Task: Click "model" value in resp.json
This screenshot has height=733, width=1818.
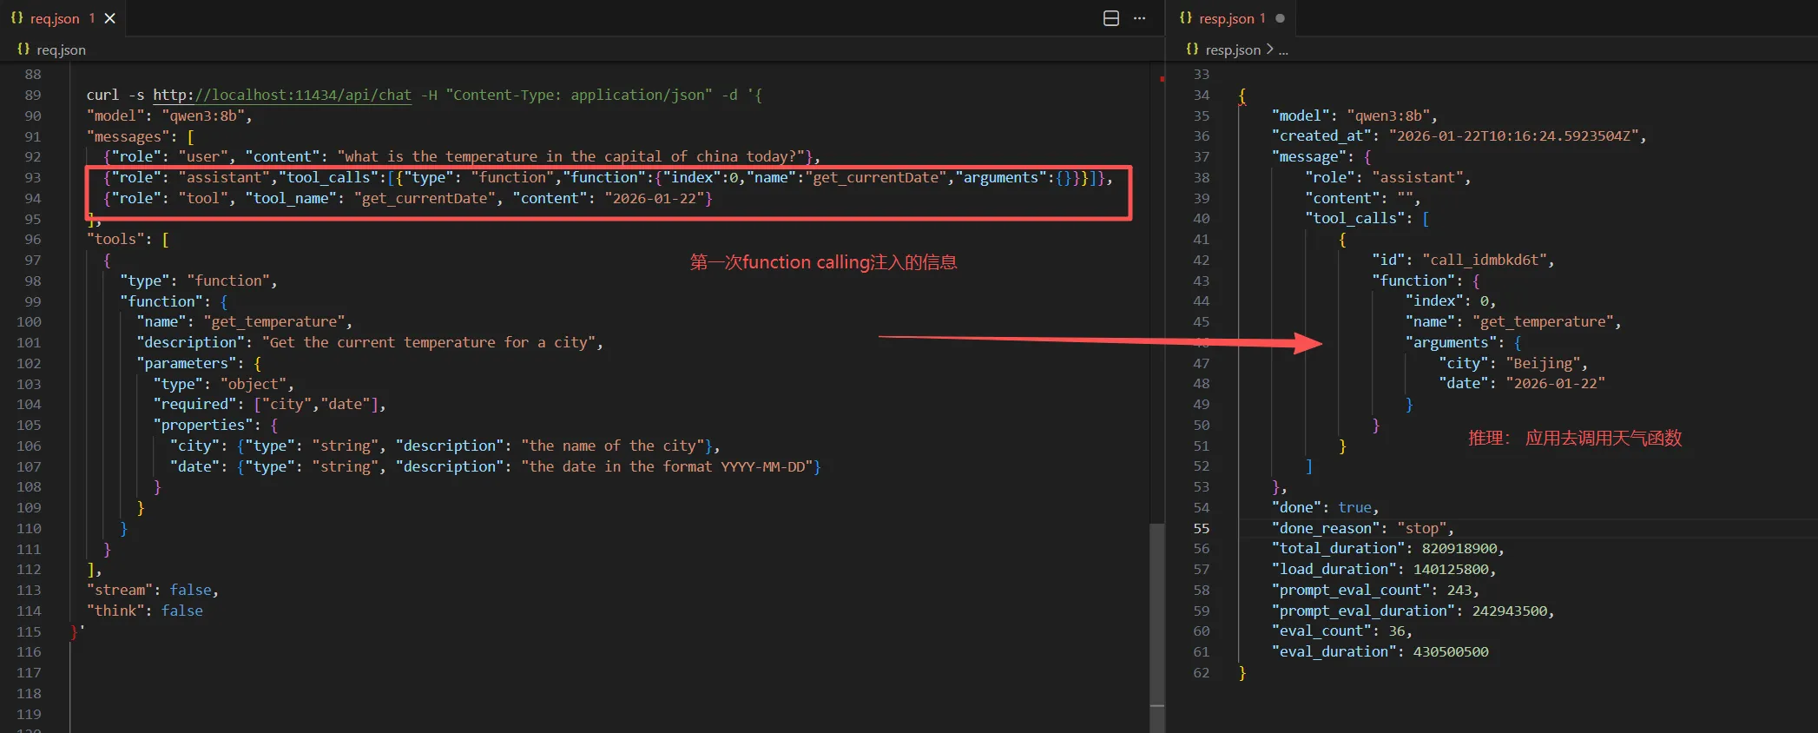Action: [x=1388, y=116]
